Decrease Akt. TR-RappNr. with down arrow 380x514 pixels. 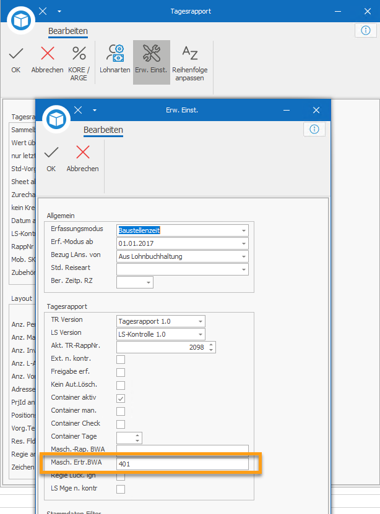coord(211,350)
